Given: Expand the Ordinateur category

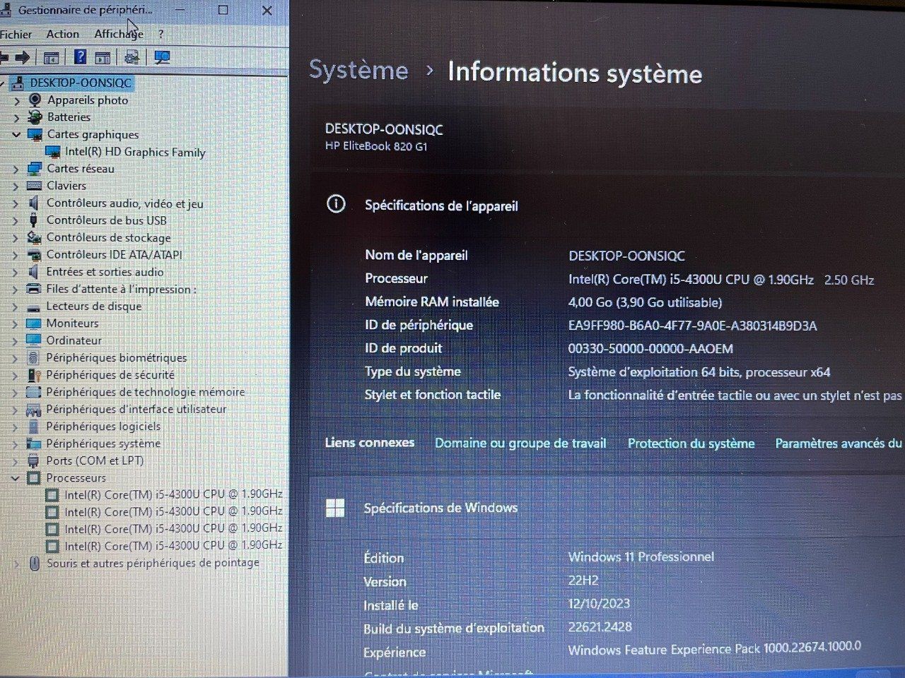Looking at the screenshot, I should 16,340.
